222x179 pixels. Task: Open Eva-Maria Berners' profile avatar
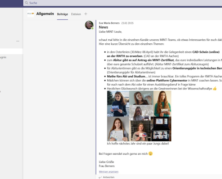89,25
